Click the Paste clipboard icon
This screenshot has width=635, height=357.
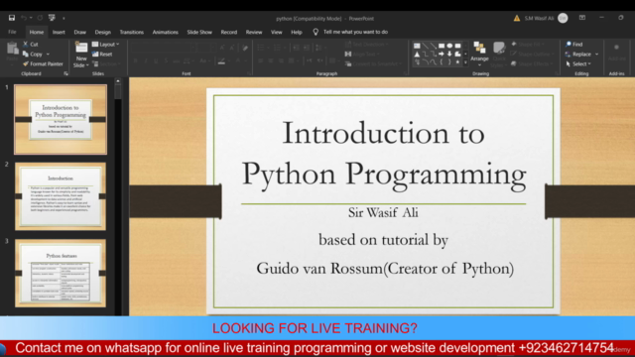(13, 49)
